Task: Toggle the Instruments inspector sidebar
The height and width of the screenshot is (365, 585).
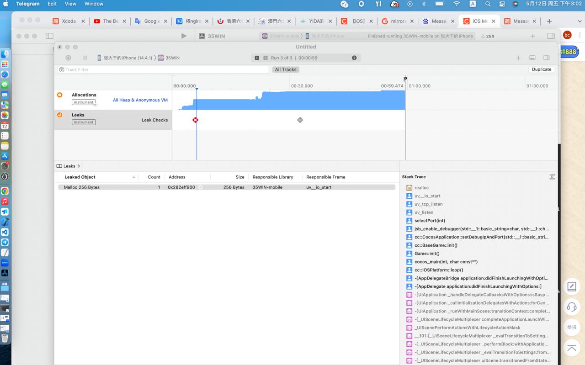Action: 547,58
